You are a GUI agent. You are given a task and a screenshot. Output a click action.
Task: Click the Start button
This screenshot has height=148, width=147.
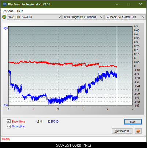pos(133,122)
